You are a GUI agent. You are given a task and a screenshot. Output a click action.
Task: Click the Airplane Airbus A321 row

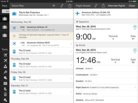tap(106, 100)
